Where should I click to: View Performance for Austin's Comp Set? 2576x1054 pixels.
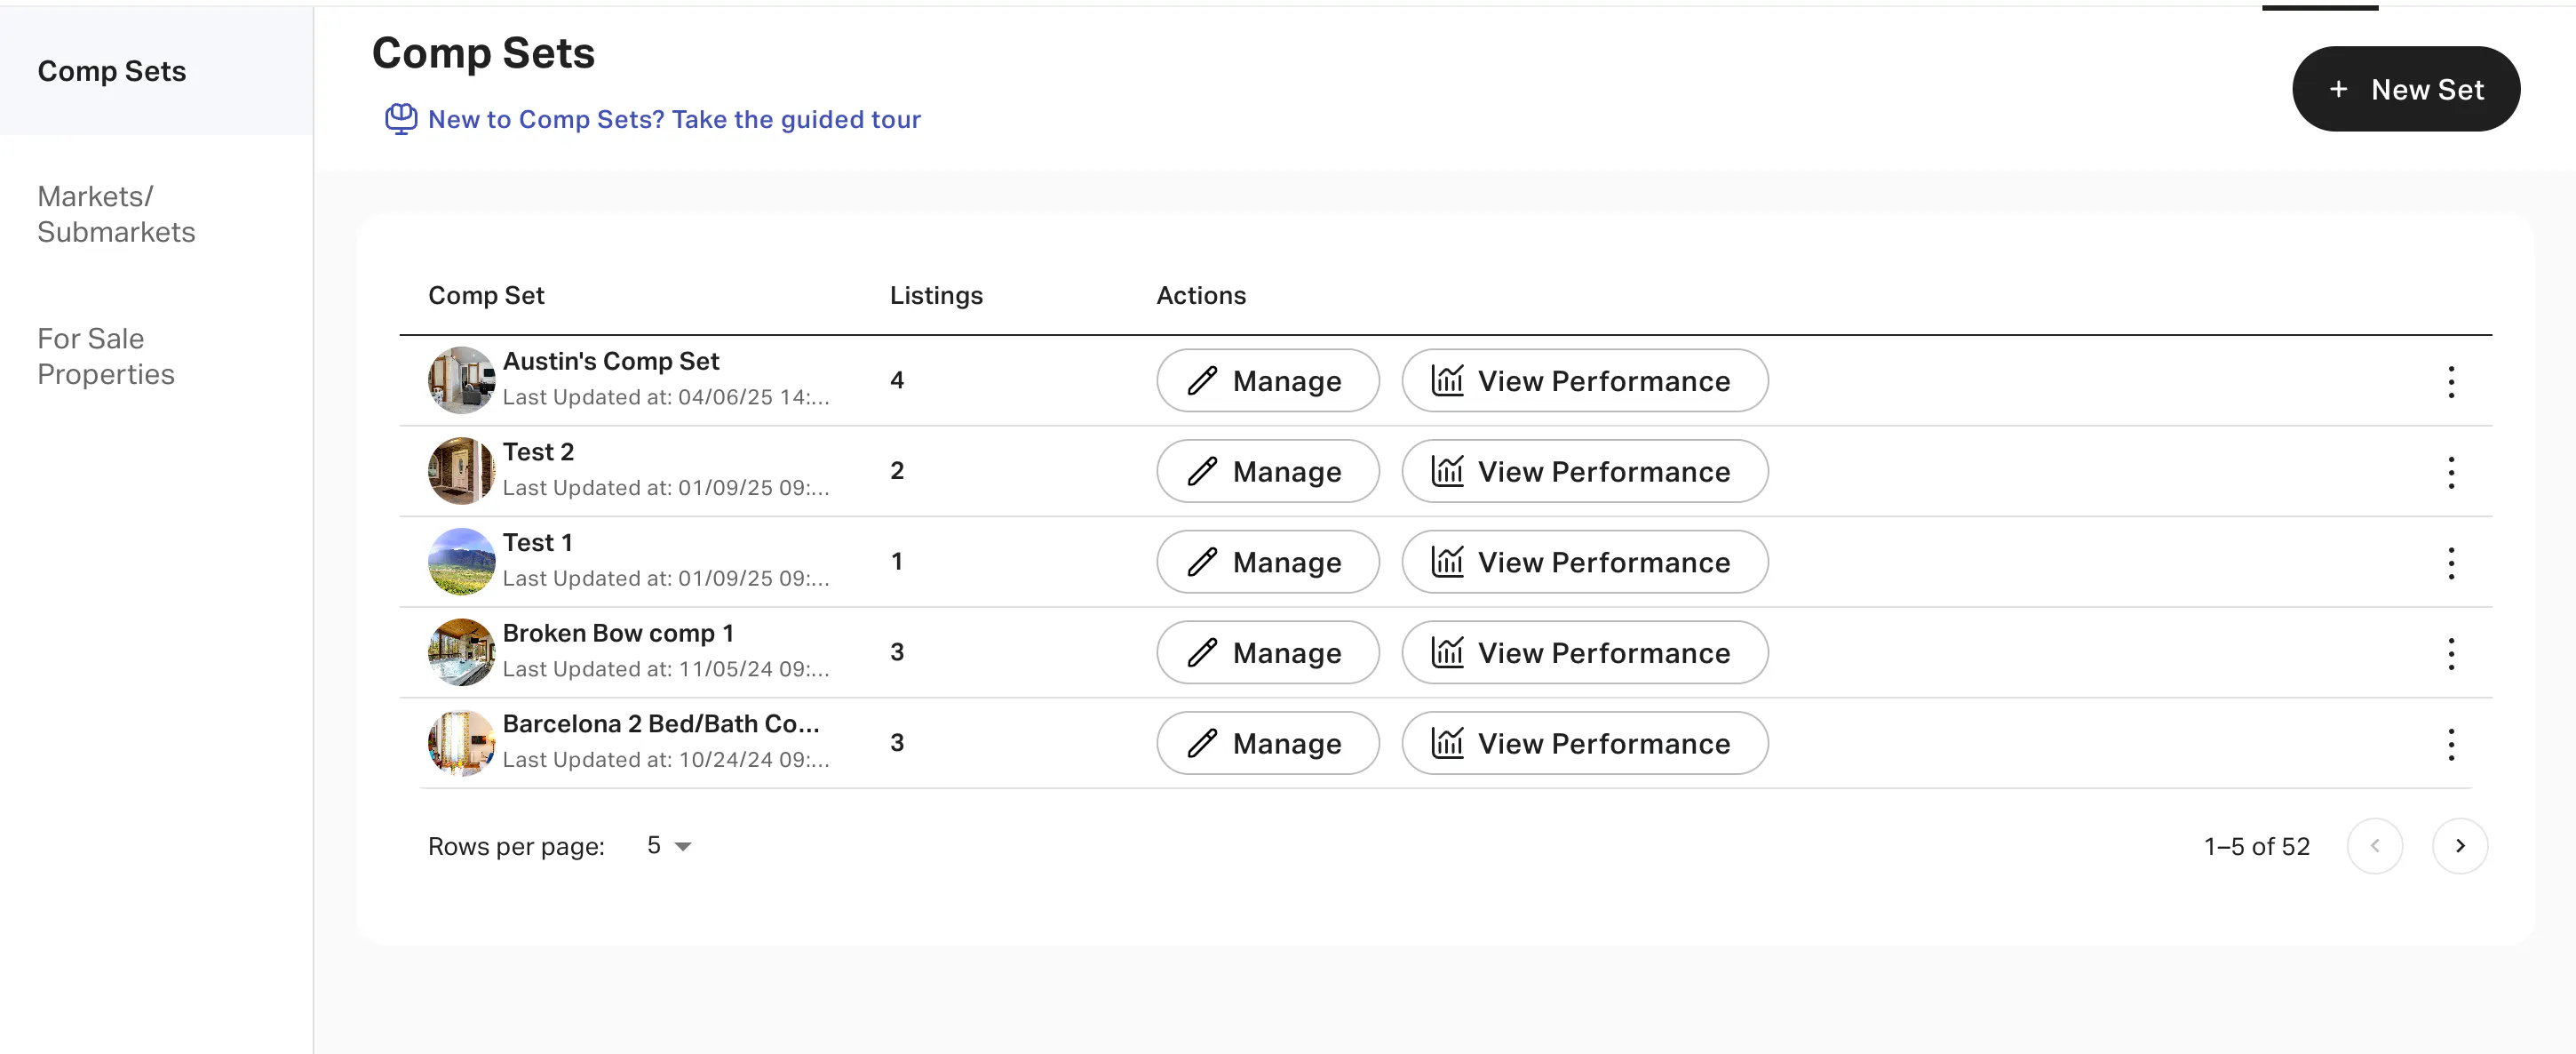tap(1584, 380)
